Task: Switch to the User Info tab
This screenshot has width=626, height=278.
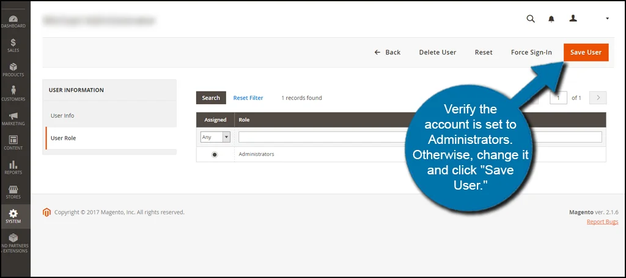Action: point(62,115)
